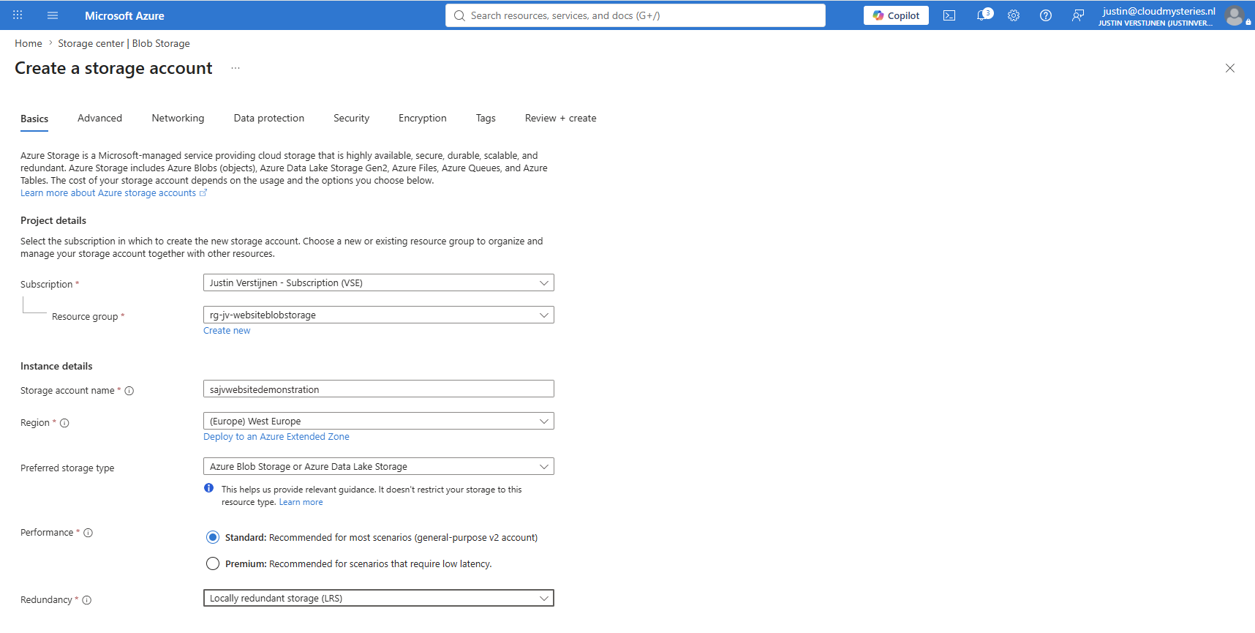
Task: Open the Cloud Shell icon
Action: 949,15
